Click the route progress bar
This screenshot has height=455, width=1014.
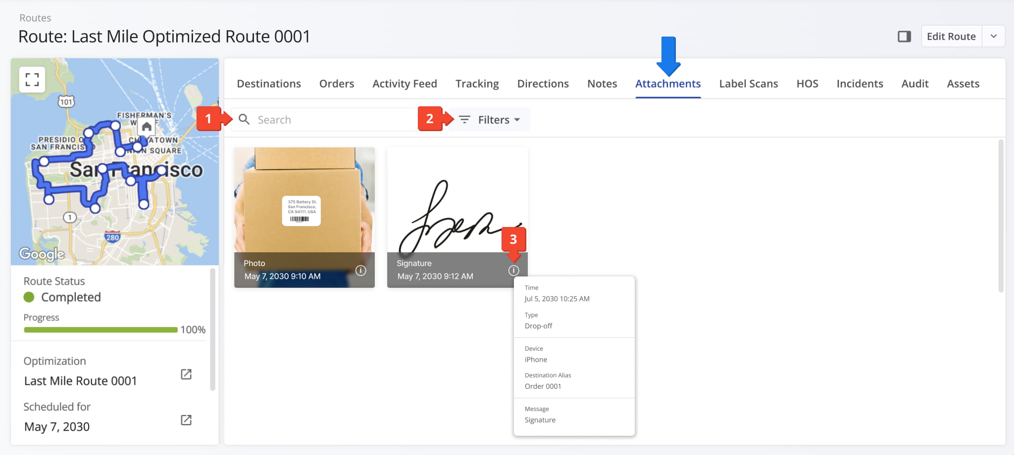[101, 330]
